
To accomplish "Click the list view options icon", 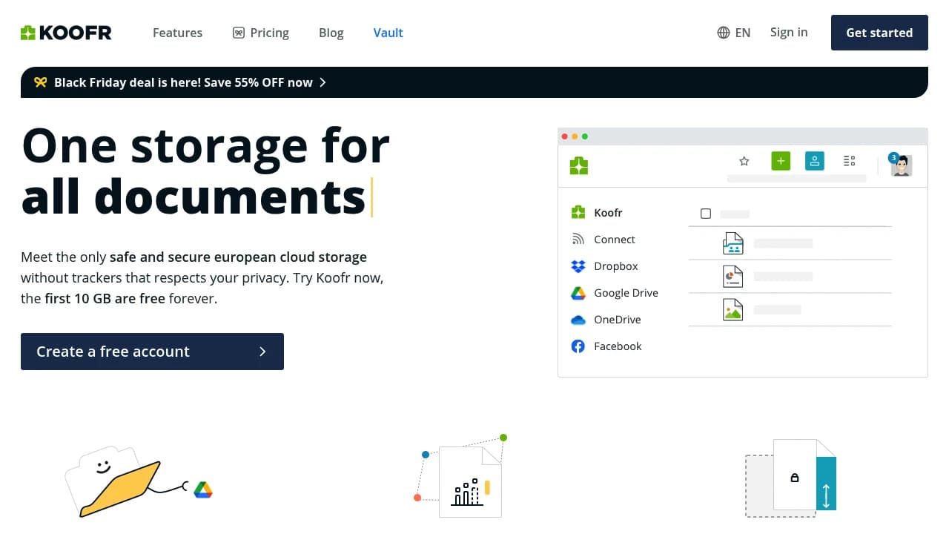I will coord(850,161).
